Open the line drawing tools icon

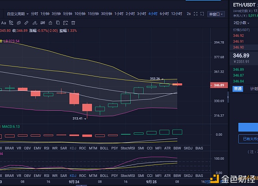tap(11, 23)
